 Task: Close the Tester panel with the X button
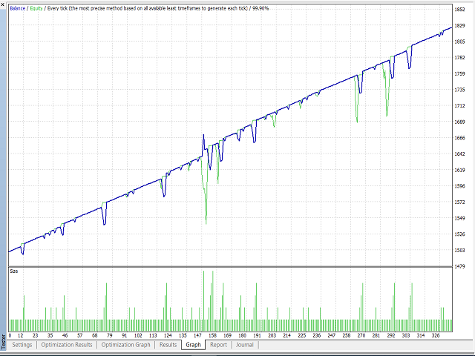[x=2, y=4]
